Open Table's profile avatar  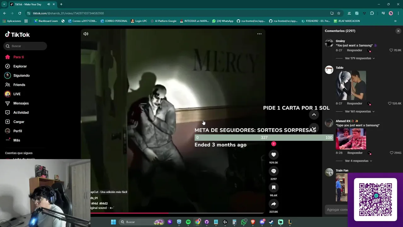(x=329, y=70)
